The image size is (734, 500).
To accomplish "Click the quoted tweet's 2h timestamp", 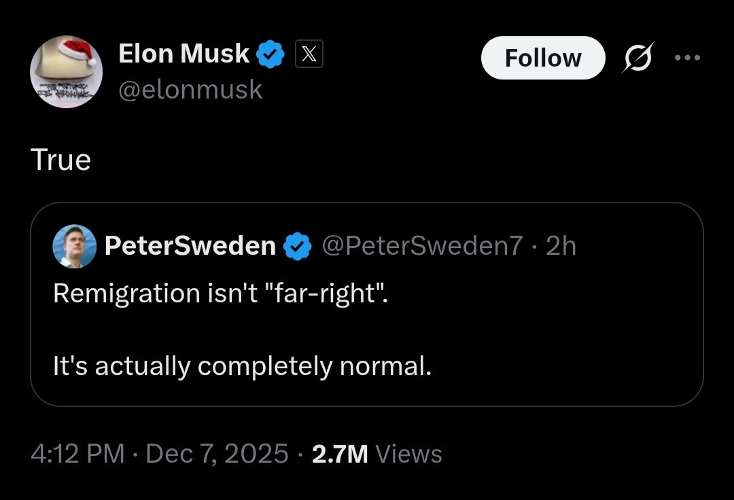I will (561, 246).
